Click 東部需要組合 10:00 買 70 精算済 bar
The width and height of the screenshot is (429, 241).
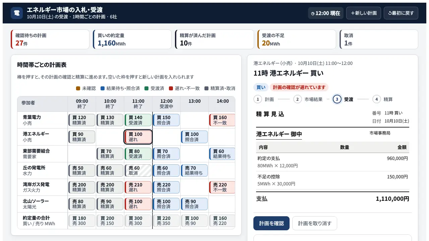click(110, 154)
